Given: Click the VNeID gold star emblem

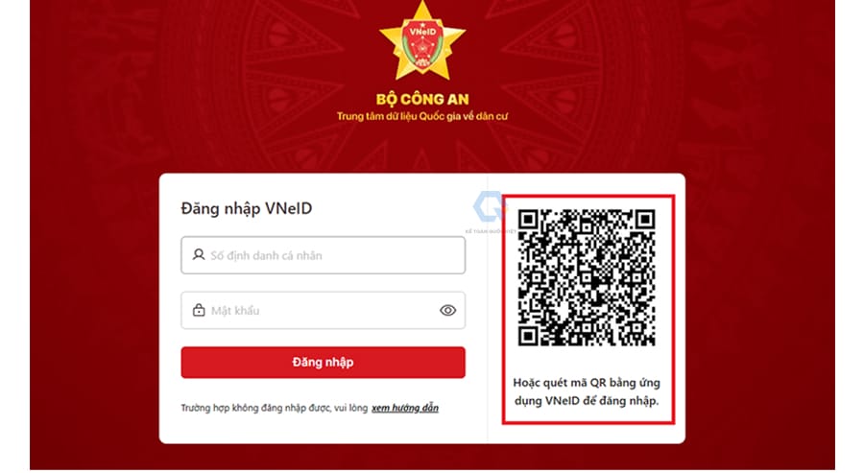Looking at the screenshot, I should 422,41.
